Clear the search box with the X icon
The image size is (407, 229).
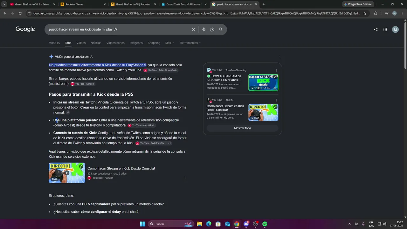(x=193, y=30)
